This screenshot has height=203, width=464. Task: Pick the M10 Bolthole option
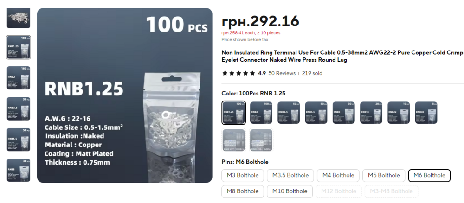(x=290, y=191)
